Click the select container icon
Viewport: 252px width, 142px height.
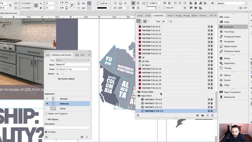79,3
